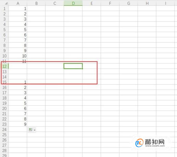Select column E header

tap(92, 3)
